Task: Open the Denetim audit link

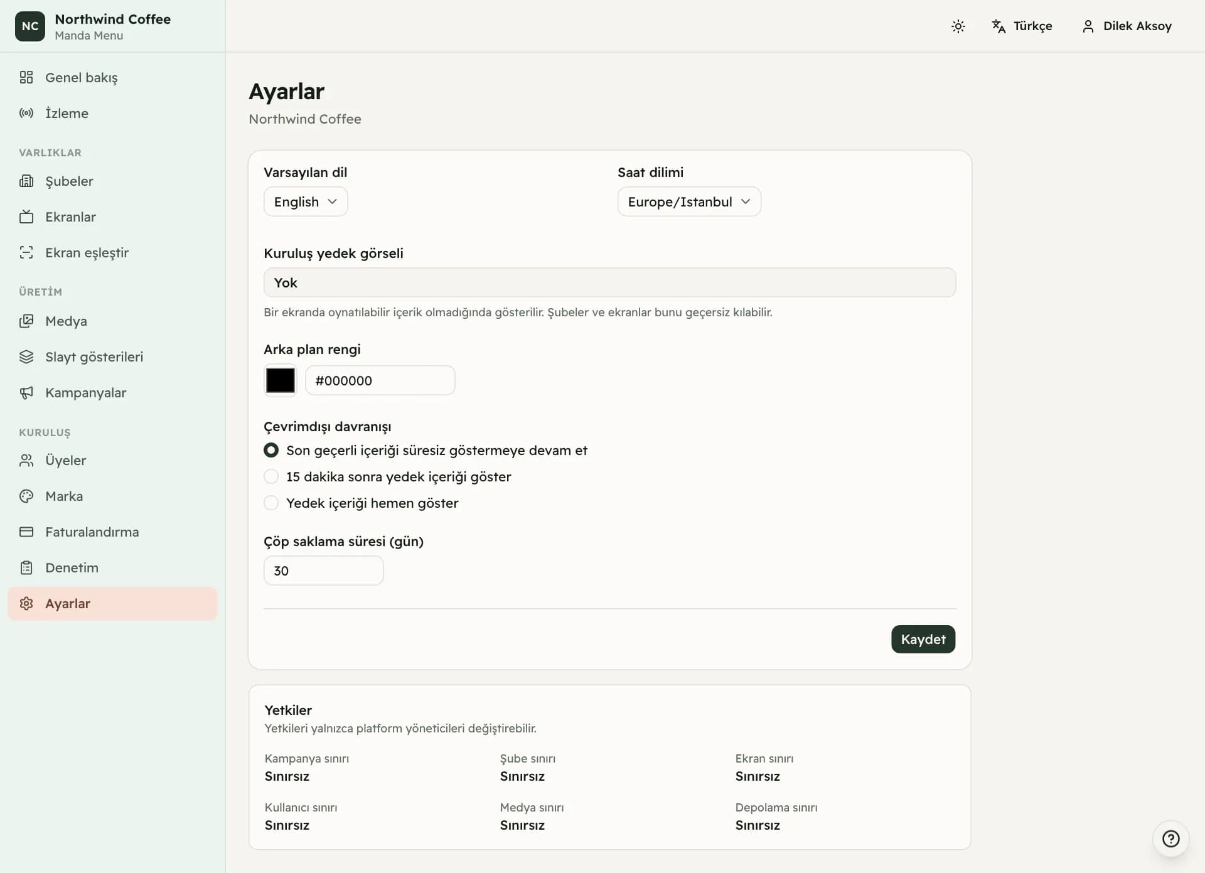Action: [x=112, y=567]
